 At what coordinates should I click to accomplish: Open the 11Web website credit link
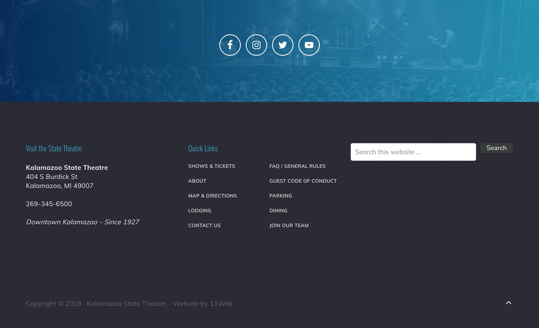coord(221,304)
